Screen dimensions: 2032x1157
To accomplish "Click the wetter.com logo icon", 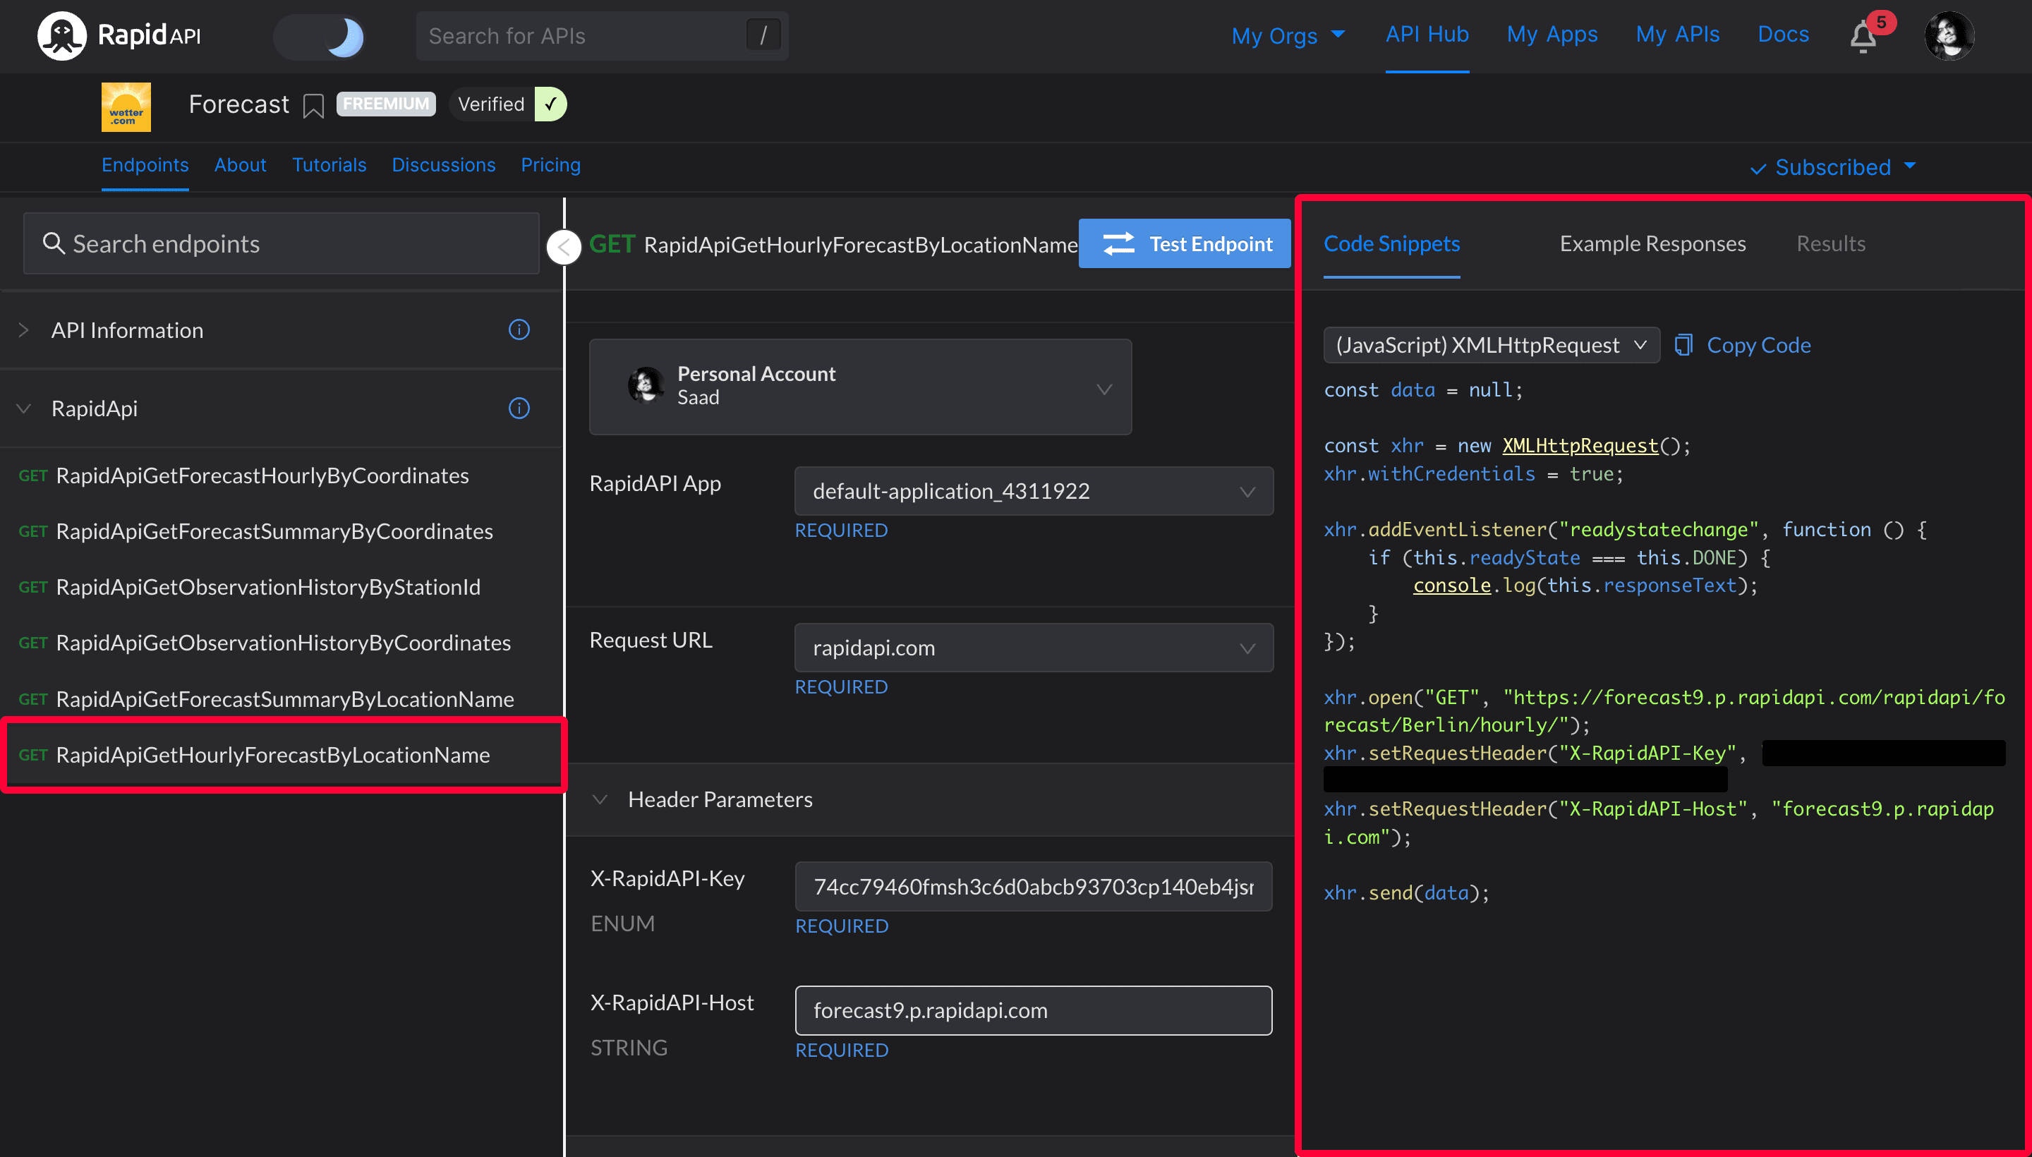I will (127, 106).
